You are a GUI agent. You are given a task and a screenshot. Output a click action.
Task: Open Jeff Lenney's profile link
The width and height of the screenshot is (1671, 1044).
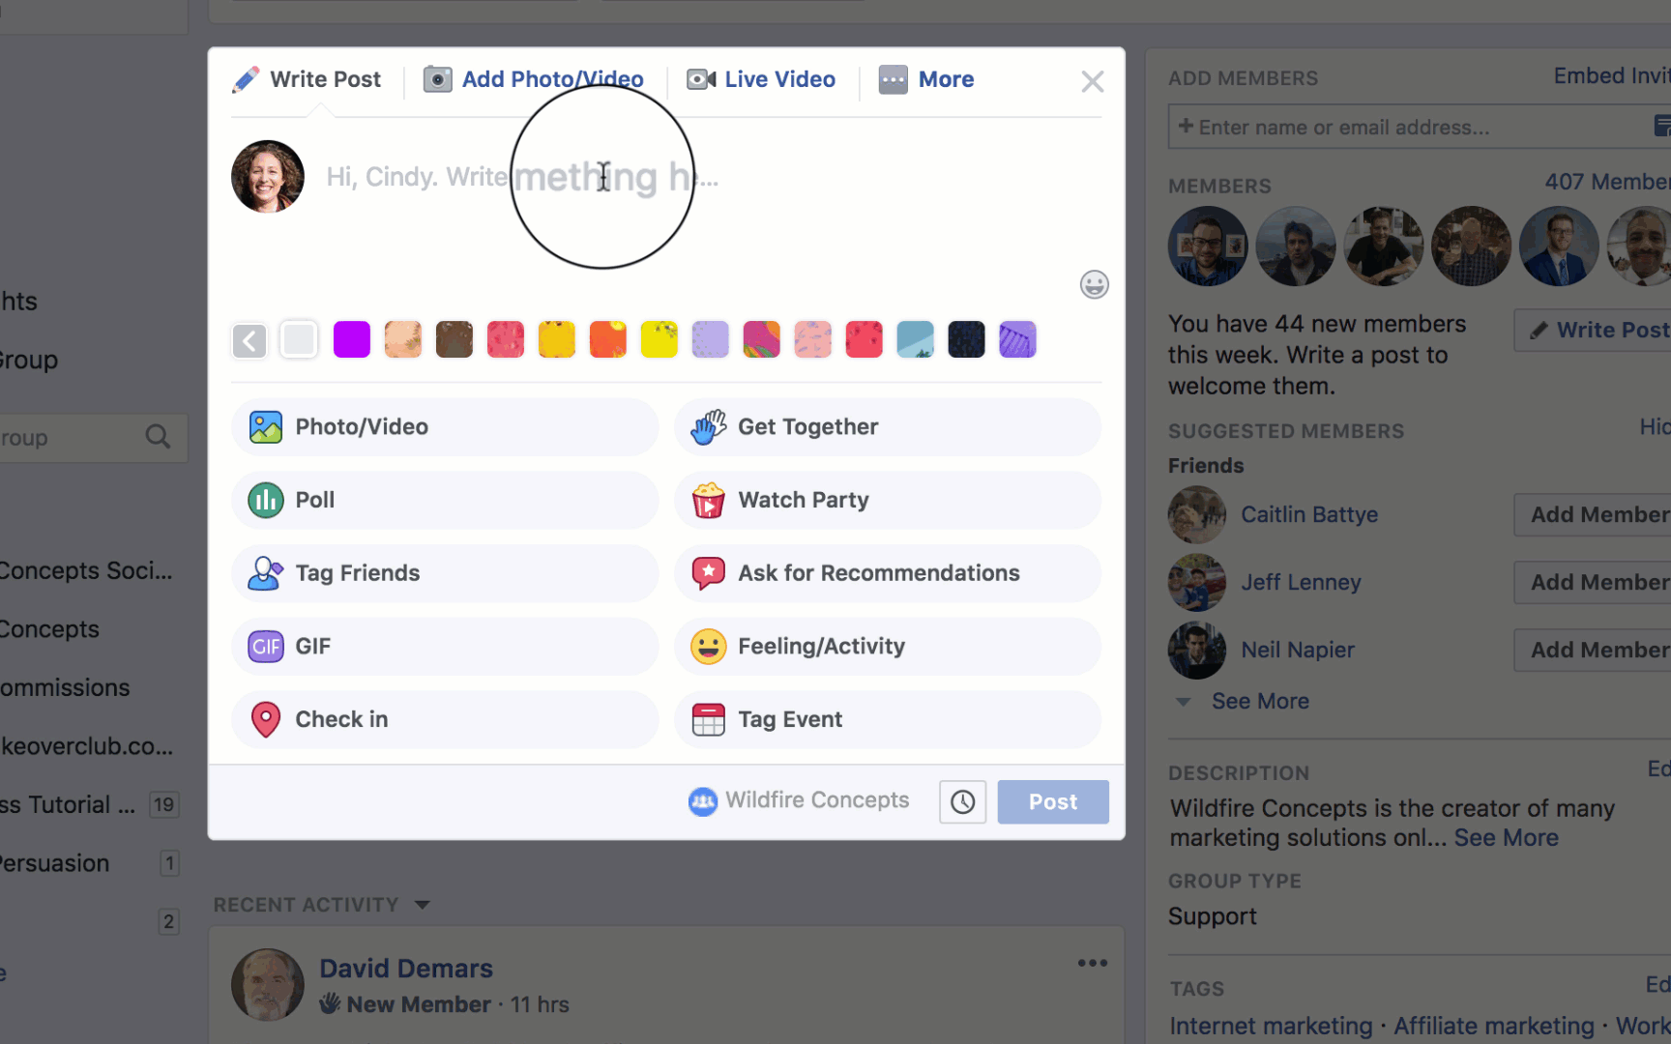[1301, 582]
